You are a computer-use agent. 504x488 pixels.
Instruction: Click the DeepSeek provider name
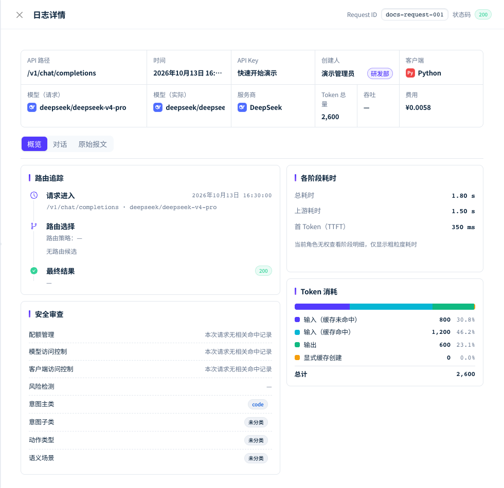coord(266,107)
